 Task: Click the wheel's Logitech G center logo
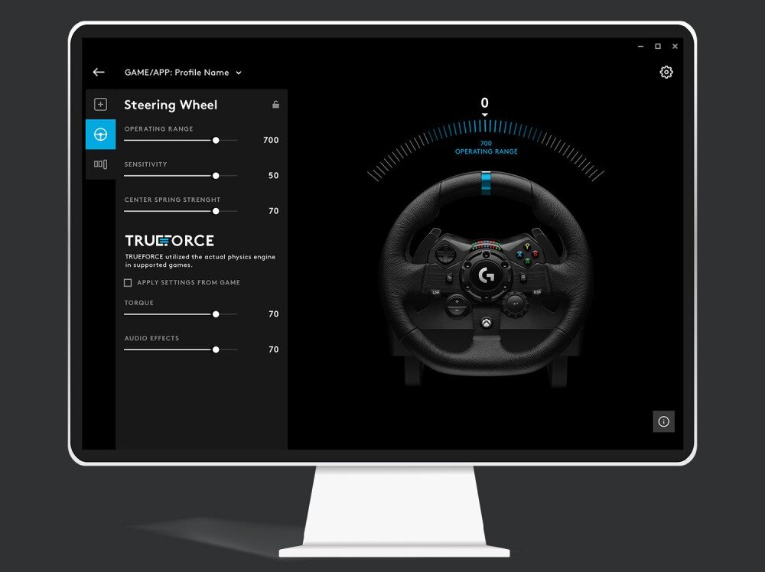coord(486,276)
